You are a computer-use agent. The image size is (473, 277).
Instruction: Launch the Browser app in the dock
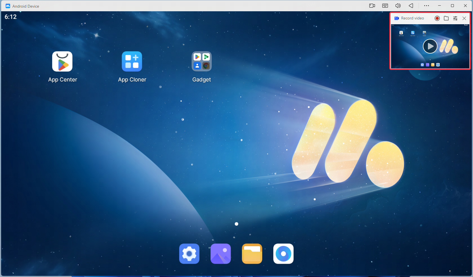(283, 254)
